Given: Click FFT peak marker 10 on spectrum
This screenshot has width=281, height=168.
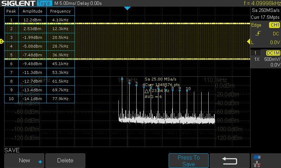Looking at the screenshot, I should click(188, 90).
